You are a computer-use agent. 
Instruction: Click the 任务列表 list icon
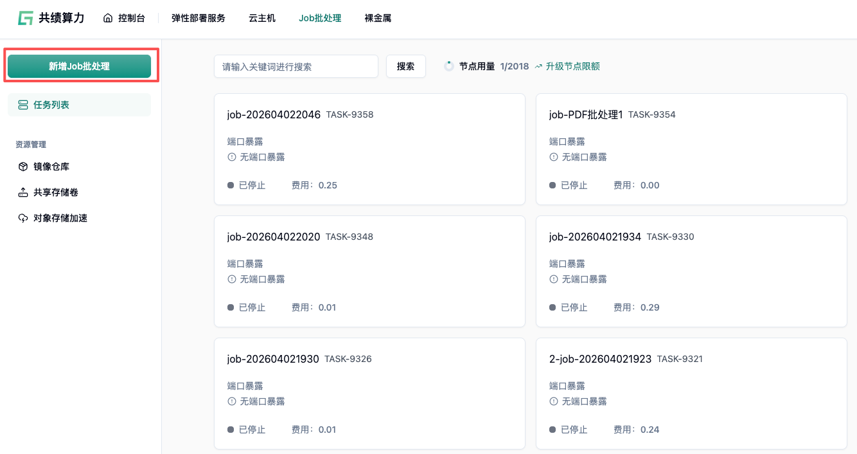23,105
